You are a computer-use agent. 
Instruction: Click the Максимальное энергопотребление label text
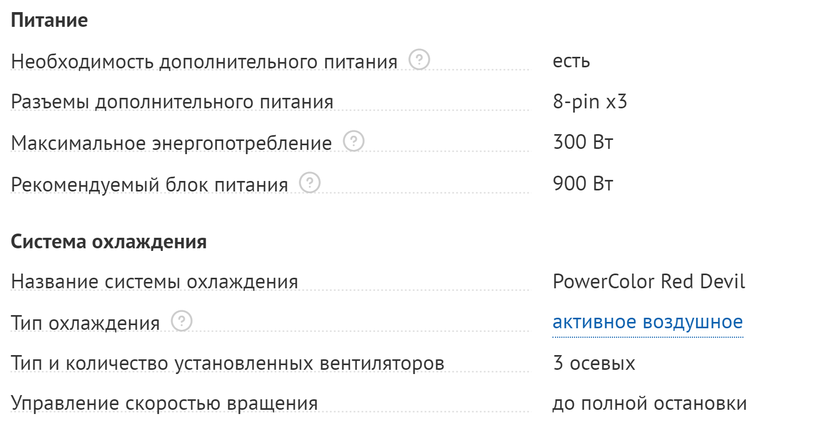[172, 143]
